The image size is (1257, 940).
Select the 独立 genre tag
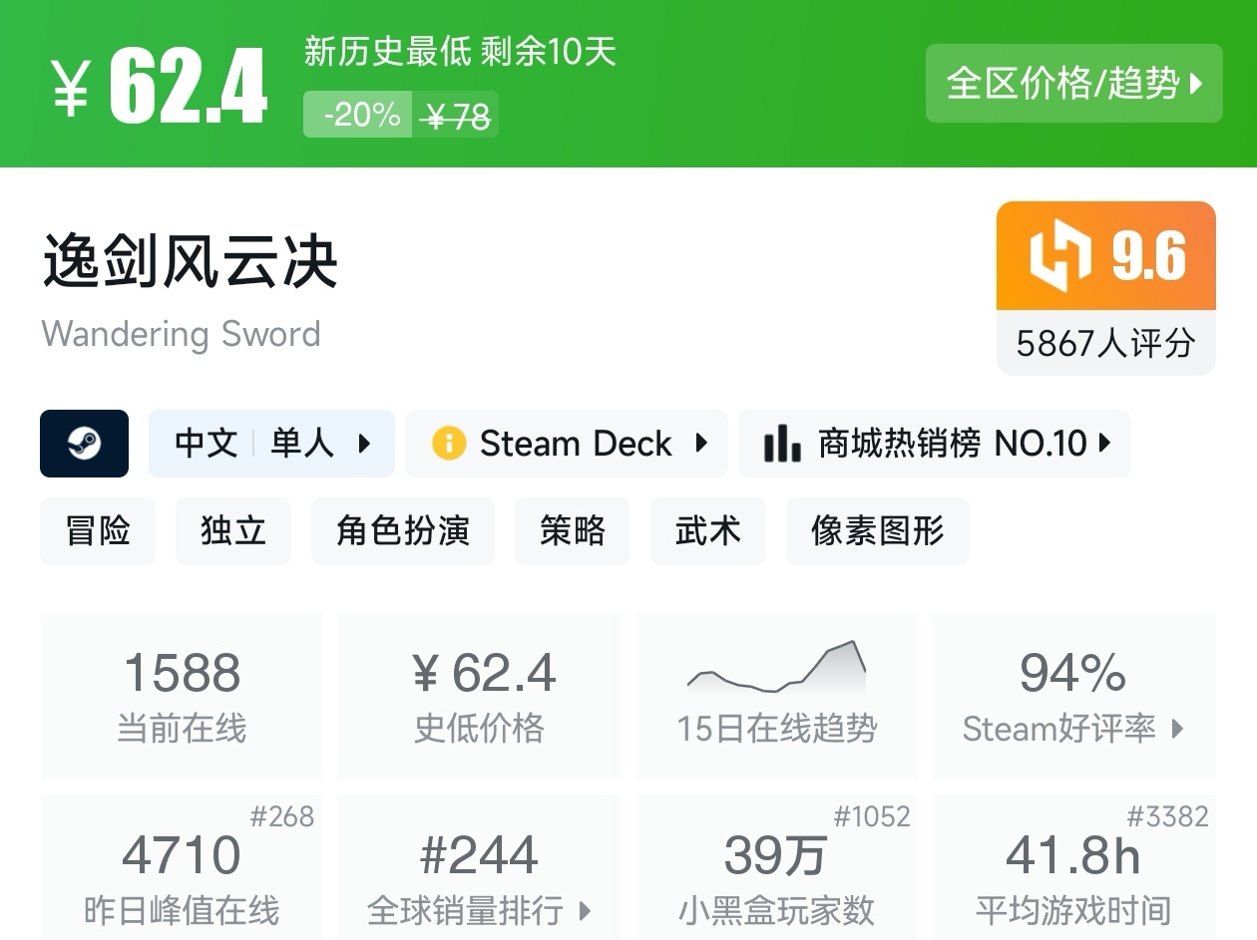pyautogui.click(x=233, y=531)
